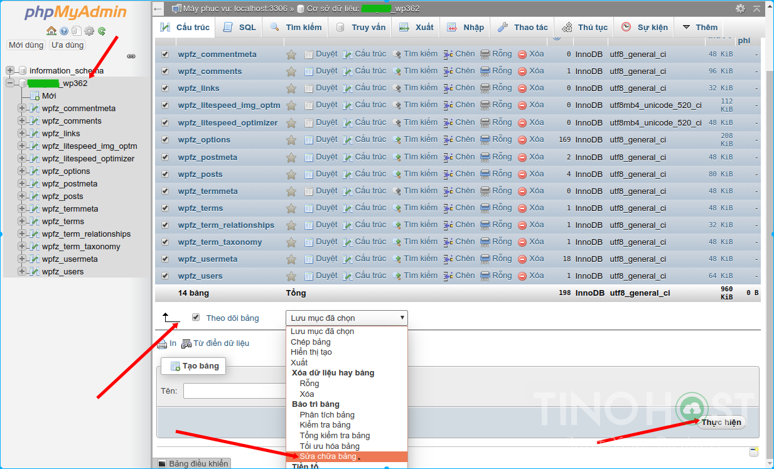
Task: Click server breadcrumb localhost:3306
Action: click(230, 9)
